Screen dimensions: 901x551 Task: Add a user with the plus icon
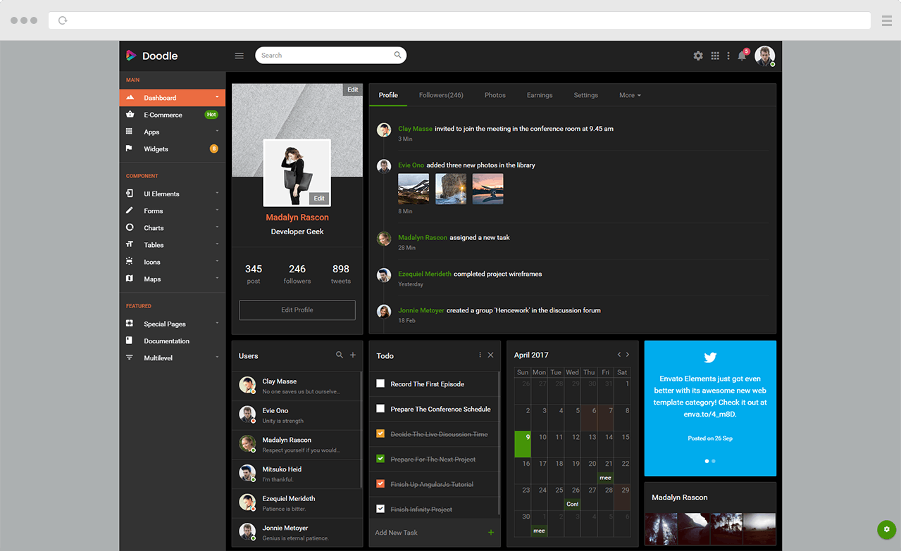pyautogui.click(x=353, y=355)
